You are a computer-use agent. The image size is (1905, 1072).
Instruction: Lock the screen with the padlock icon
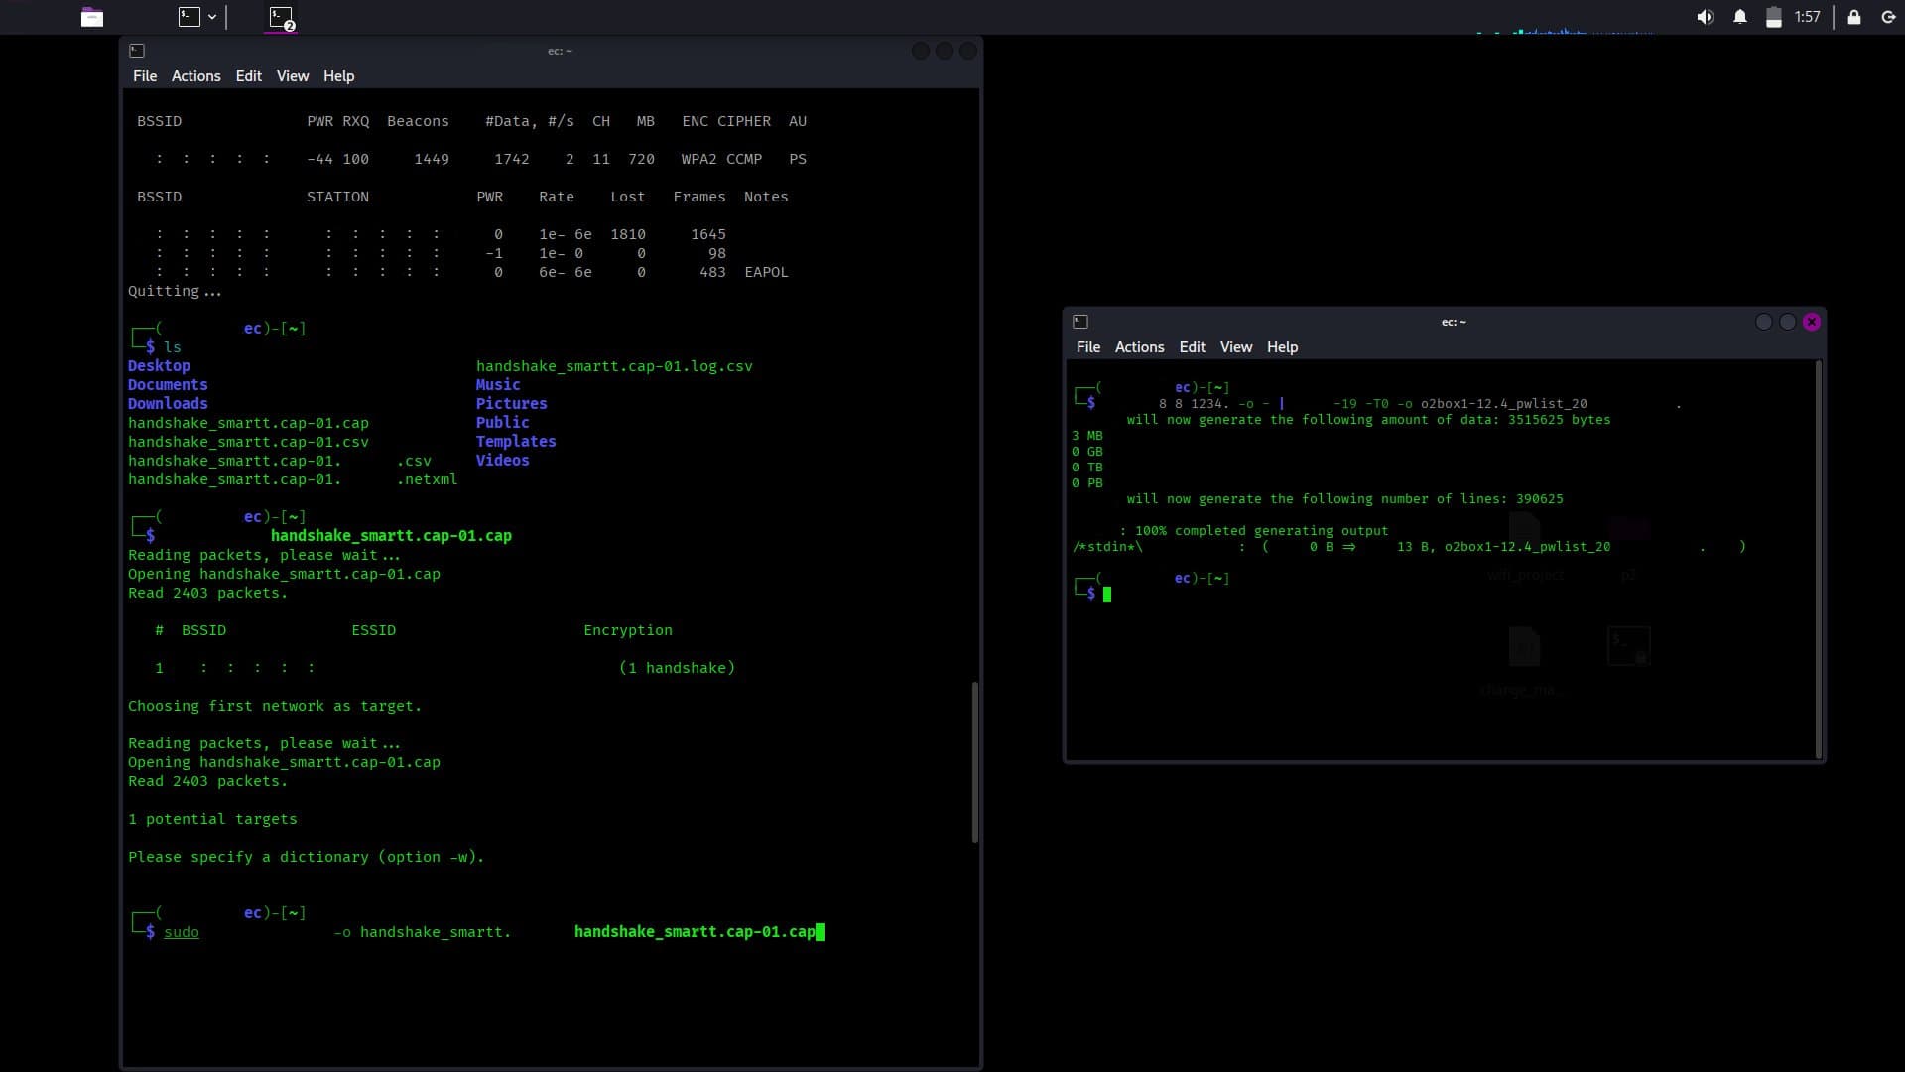[x=1854, y=17]
